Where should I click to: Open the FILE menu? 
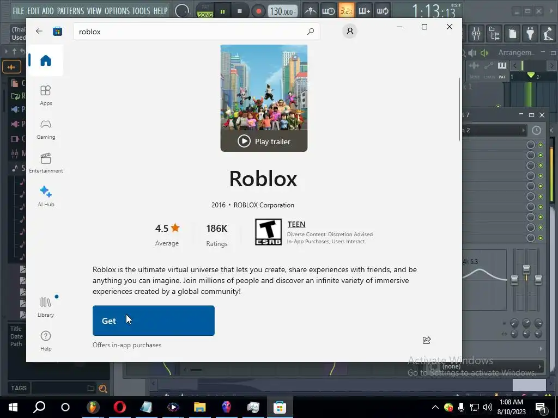pyautogui.click(x=18, y=11)
